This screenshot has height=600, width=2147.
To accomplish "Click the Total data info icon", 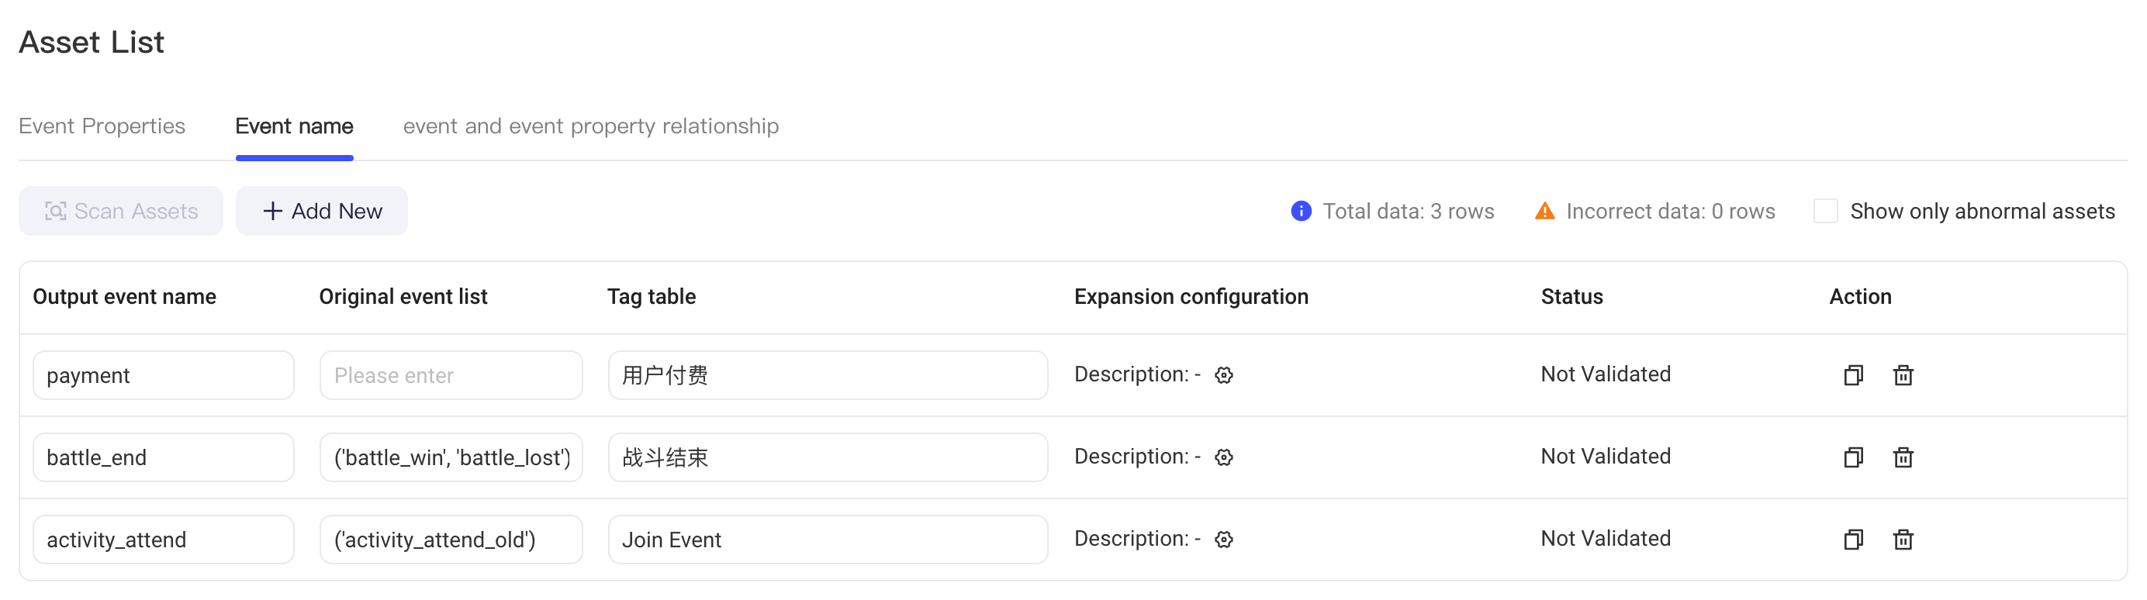I will [x=1301, y=211].
